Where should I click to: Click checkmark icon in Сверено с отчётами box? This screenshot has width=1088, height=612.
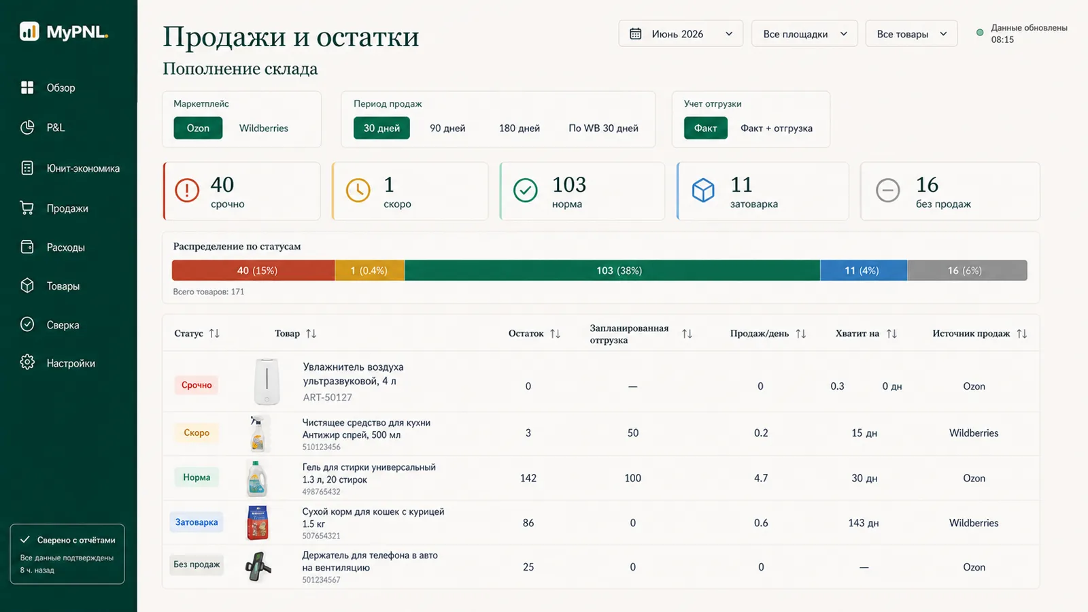(x=25, y=539)
